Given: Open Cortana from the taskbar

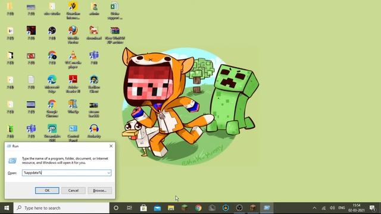Looking at the screenshot, I should coord(116,208).
